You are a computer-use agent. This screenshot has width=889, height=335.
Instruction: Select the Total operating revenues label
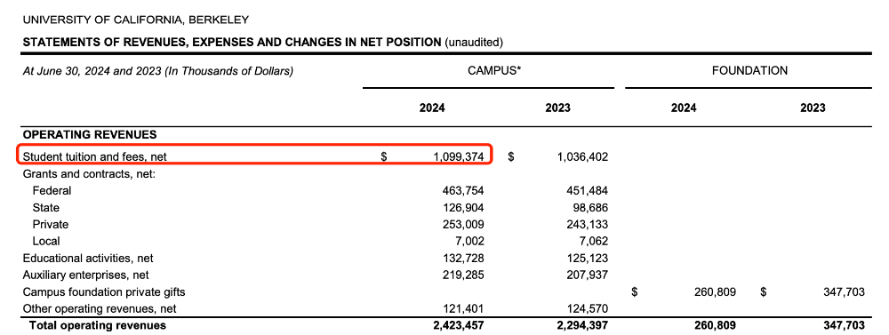coord(98,325)
